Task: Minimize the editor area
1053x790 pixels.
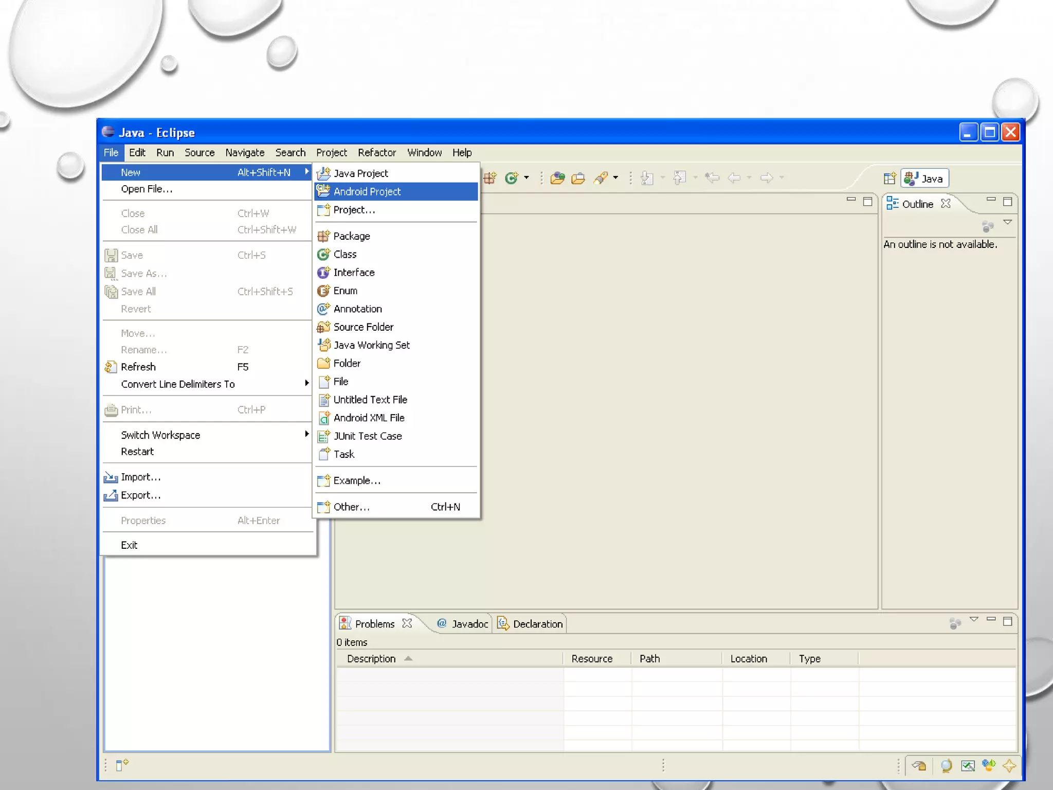Action: 851,200
